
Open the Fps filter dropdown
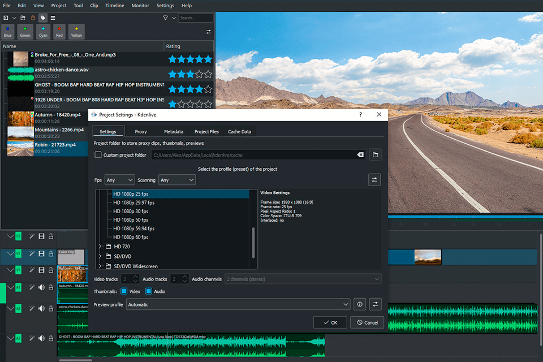(x=120, y=180)
